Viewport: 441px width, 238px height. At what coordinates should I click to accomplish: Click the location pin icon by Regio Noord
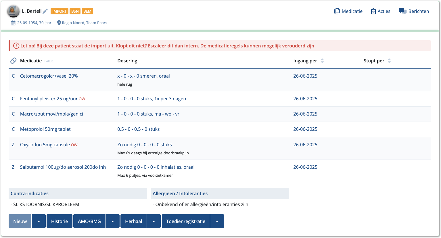59,23
